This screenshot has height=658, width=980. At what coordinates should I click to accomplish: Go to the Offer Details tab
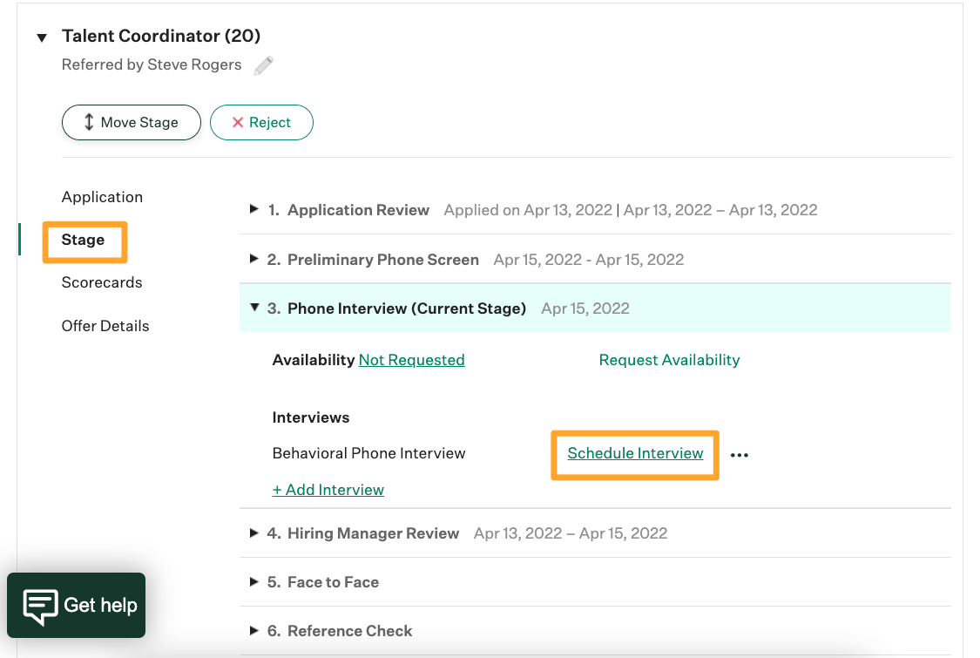pos(105,326)
